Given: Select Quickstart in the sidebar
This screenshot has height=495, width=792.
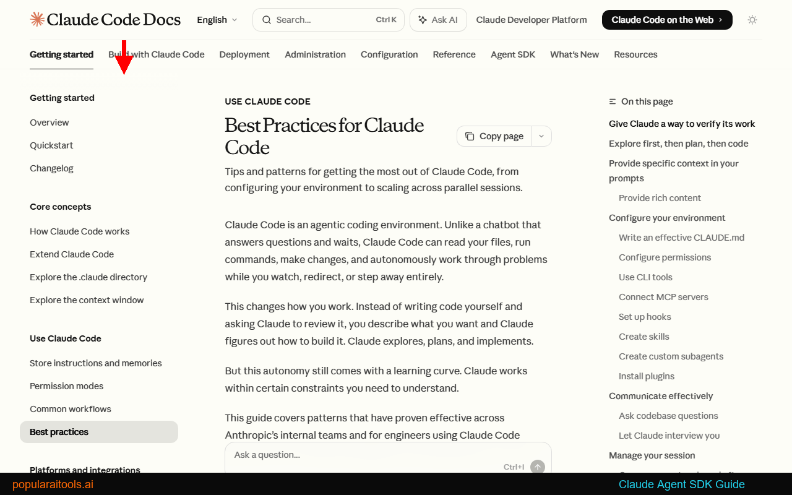Looking at the screenshot, I should 52,145.
